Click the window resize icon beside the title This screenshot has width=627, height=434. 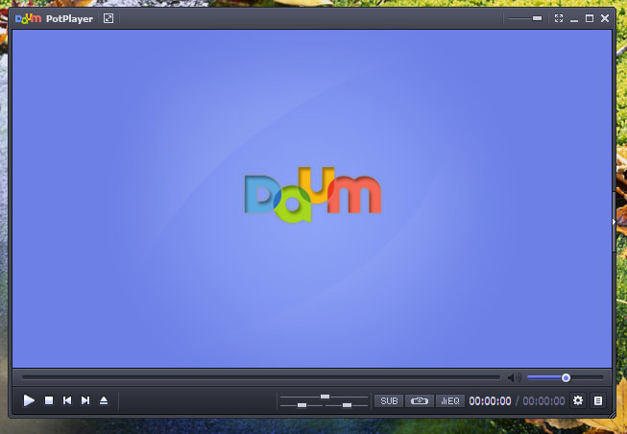(x=109, y=18)
